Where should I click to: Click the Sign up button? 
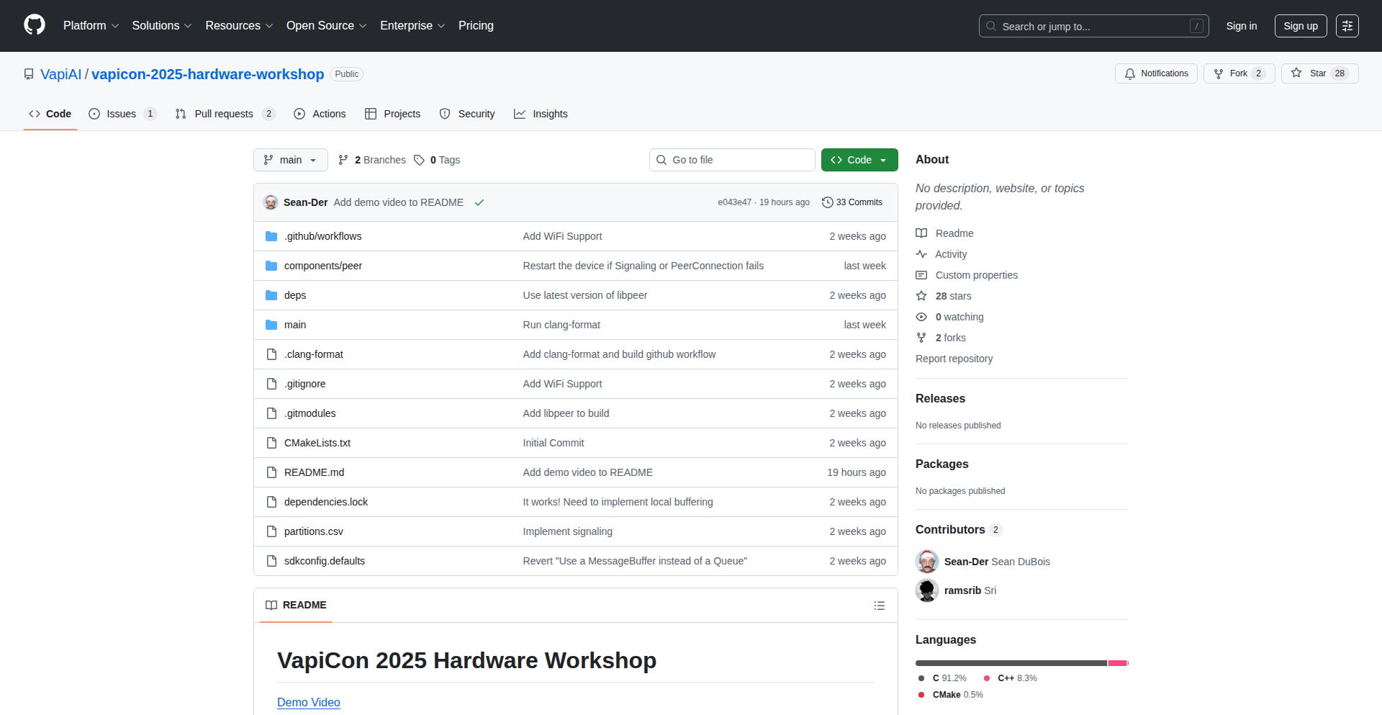1300,26
